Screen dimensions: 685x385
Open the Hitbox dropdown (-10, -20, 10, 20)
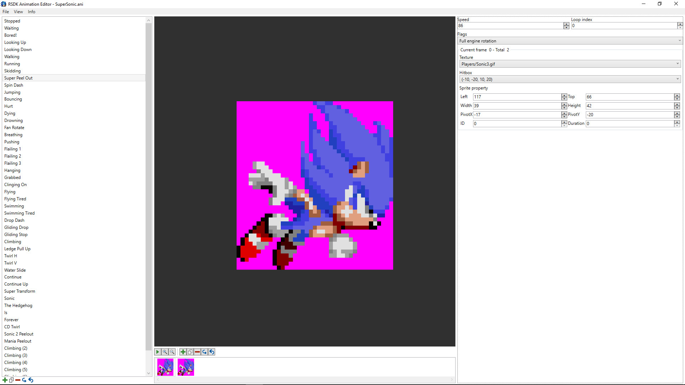tap(569, 79)
